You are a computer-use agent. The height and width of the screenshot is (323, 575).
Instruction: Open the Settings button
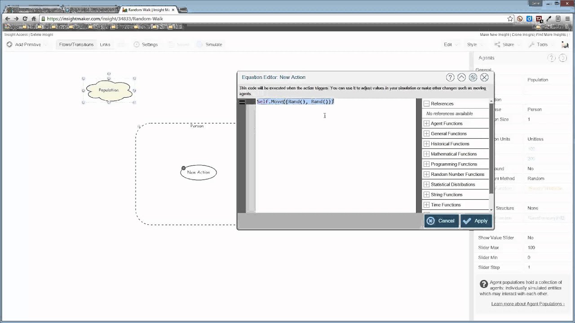click(146, 44)
